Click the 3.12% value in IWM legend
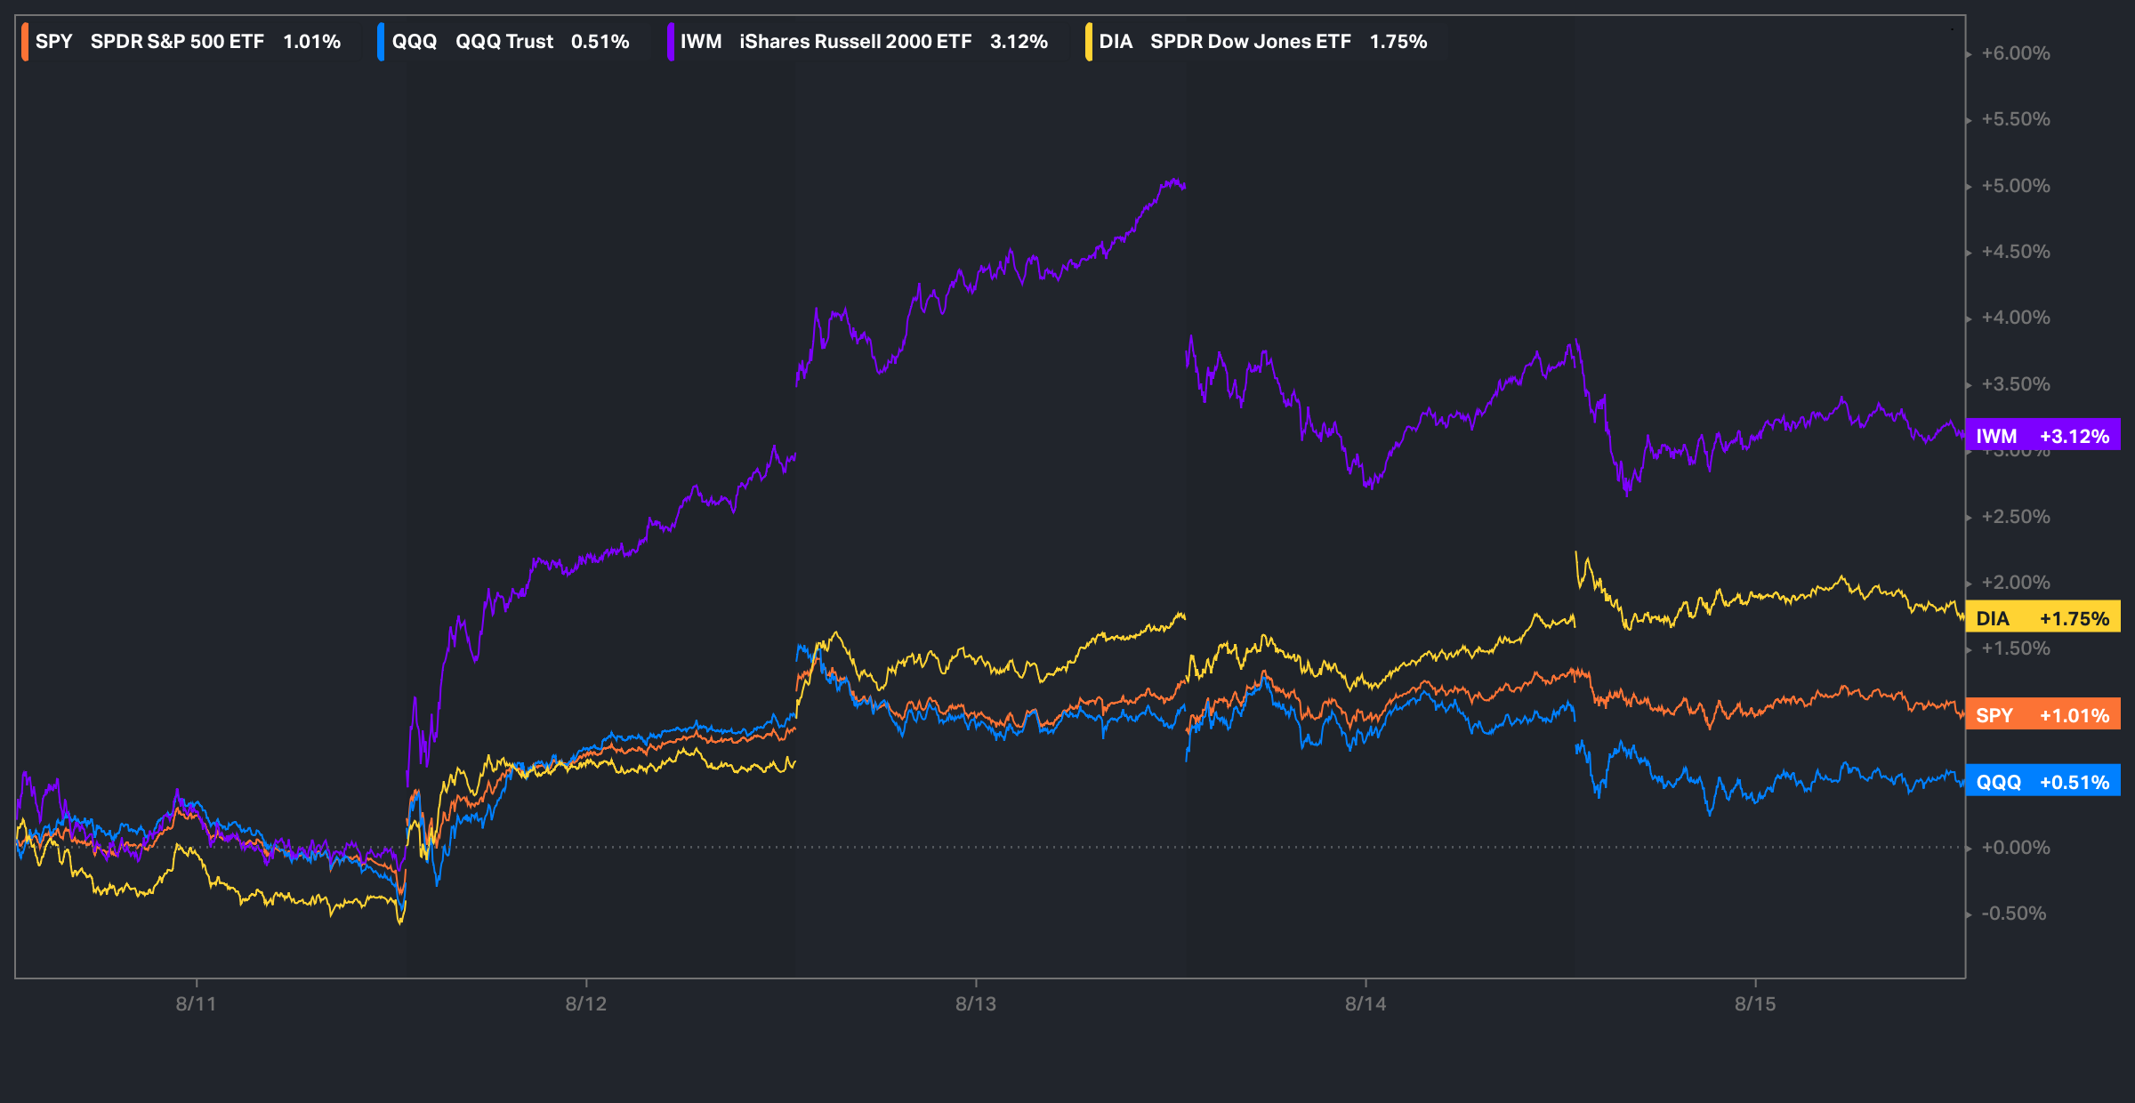 [1019, 42]
